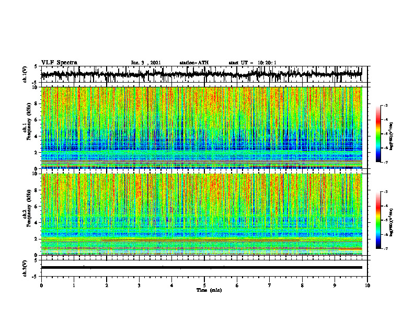Select the "start UT = 10:20: 1" text

point(252,63)
